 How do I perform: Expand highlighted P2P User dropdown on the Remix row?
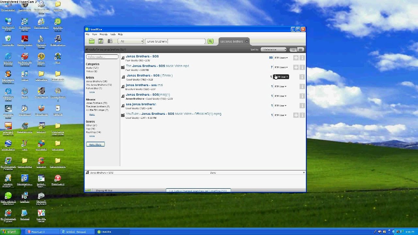tap(281, 77)
